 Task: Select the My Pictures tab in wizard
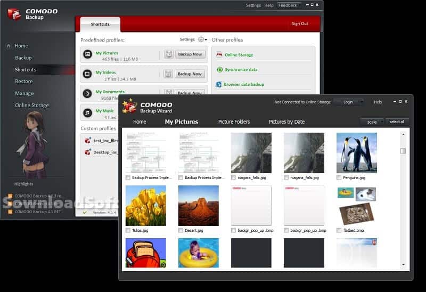pos(182,122)
